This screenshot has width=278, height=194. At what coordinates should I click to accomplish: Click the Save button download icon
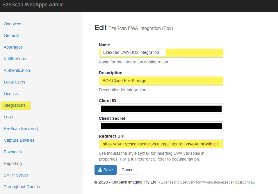(x=100, y=170)
